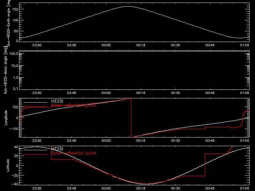Click the 100 tick on Longitude axis
The width and height of the screenshot is (255, 191).
pyautogui.click(x=15, y=107)
